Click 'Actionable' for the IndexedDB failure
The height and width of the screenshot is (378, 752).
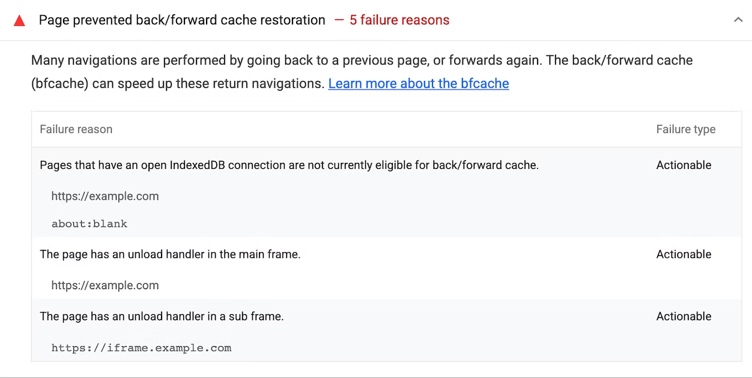684,165
